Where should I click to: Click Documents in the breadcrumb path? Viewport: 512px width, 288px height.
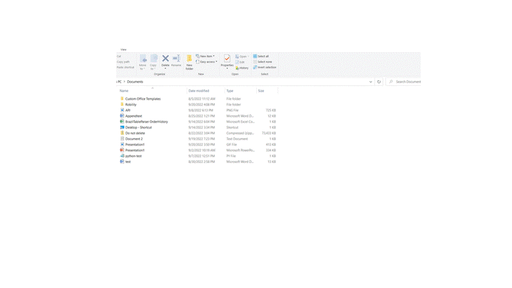[135, 82]
